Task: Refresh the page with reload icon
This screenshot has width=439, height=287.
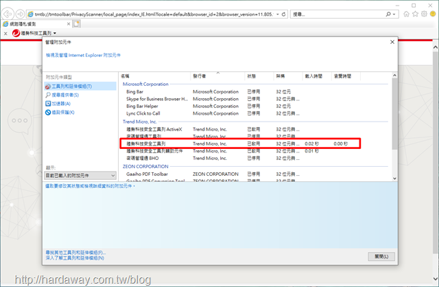Action: click(283, 14)
